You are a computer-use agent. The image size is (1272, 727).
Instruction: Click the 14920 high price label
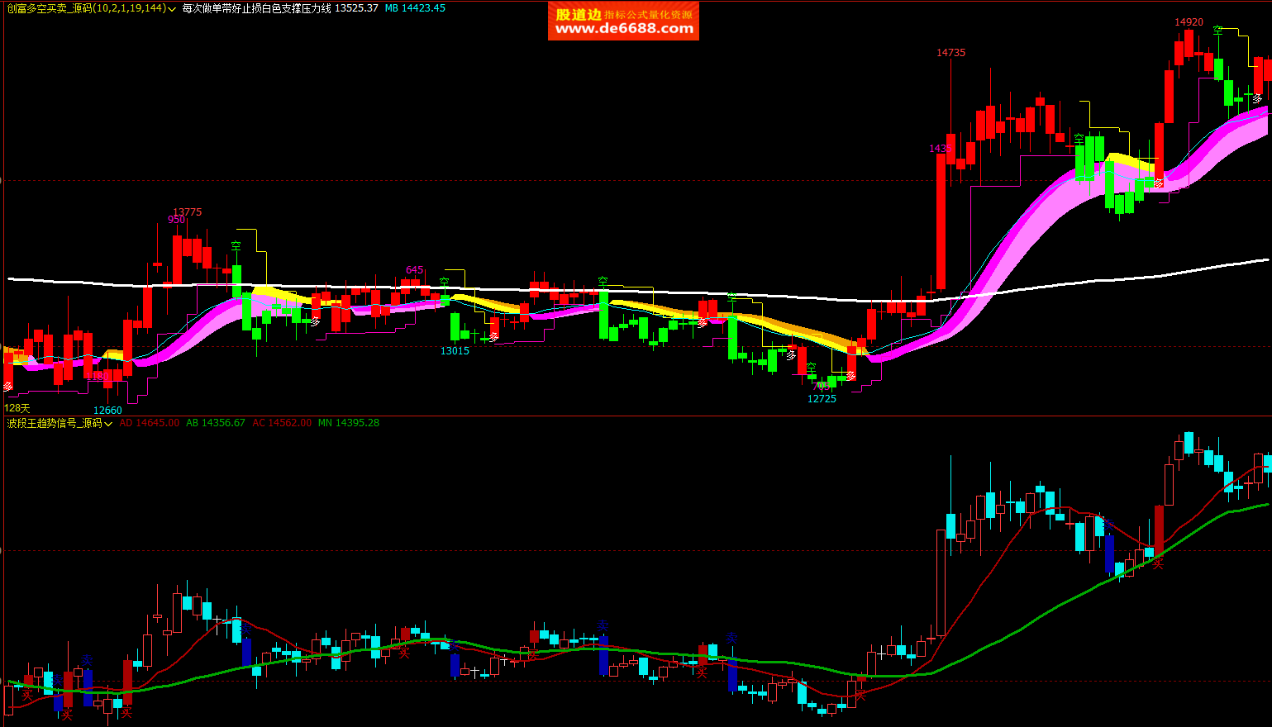(1189, 22)
